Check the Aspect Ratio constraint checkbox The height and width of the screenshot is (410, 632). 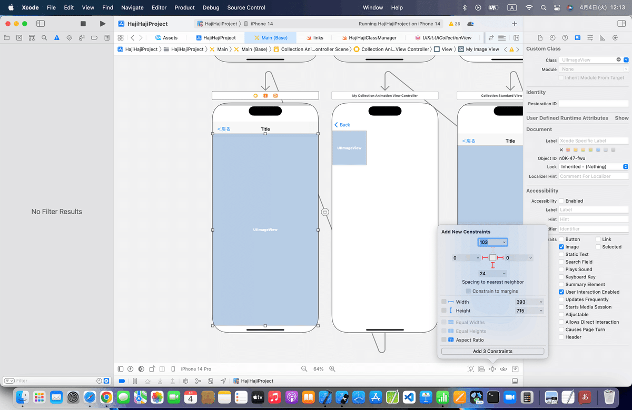[444, 340]
